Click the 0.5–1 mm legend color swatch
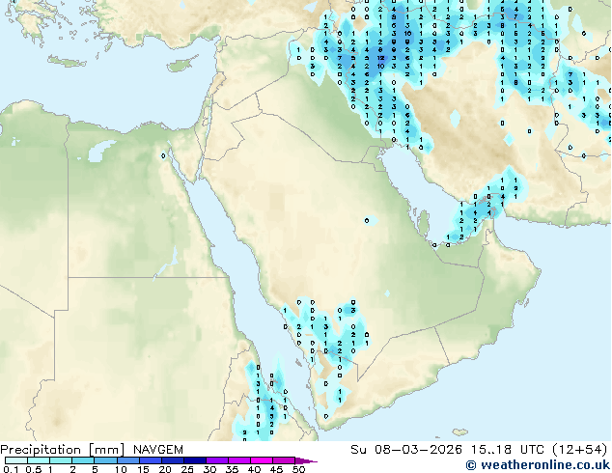This screenshot has height=473, width=612. tap(39, 460)
